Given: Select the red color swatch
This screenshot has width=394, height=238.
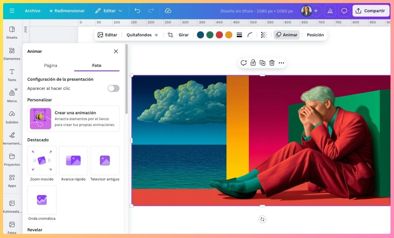Looking at the screenshot, I should pyautogui.click(x=219, y=35).
